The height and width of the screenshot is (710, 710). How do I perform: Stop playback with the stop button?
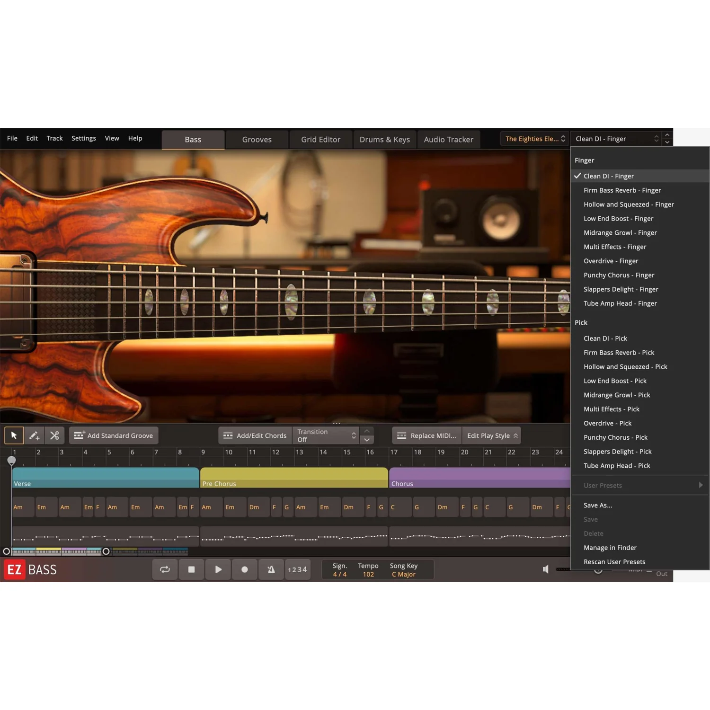(x=191, y=569)
